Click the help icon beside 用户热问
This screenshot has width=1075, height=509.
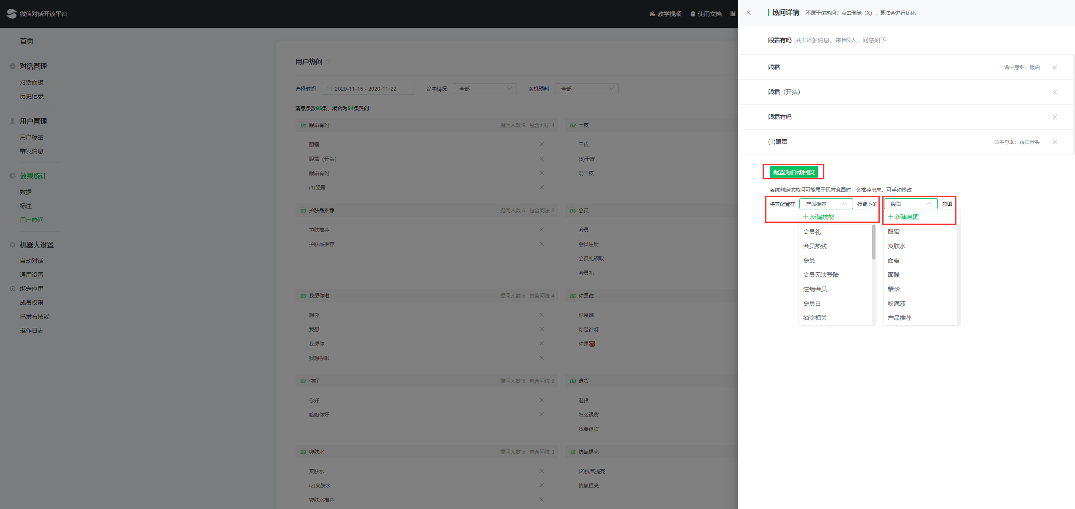pos(328,62)
